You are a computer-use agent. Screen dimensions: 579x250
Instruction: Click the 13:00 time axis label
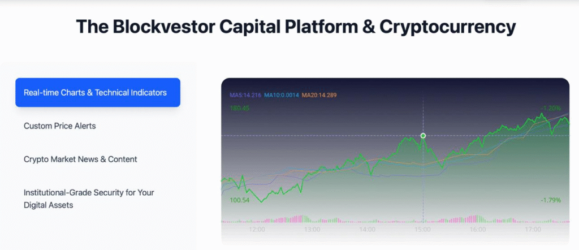pos(312,230)
